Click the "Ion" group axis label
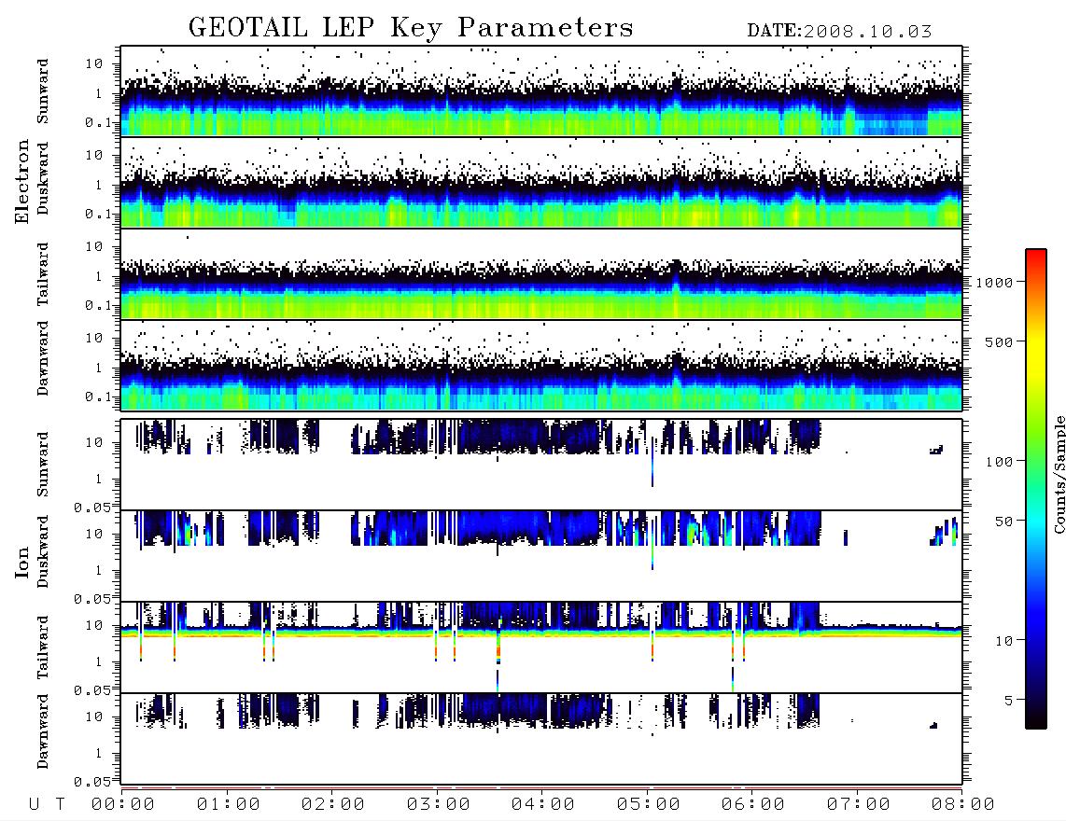1066x821 pixels. coord(21,562)
